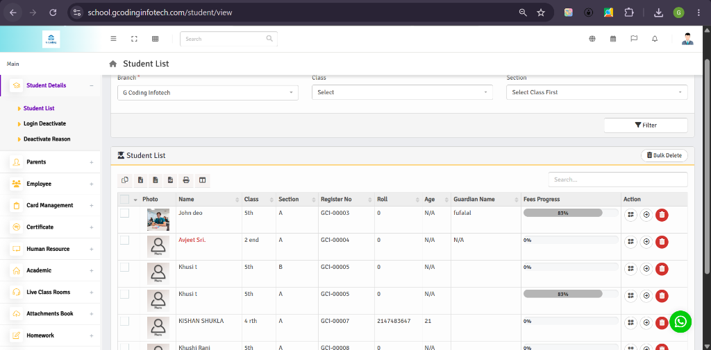The image size is (711, 350).
Task: Export table to CSV file icon
Action: tap(156, 180)
